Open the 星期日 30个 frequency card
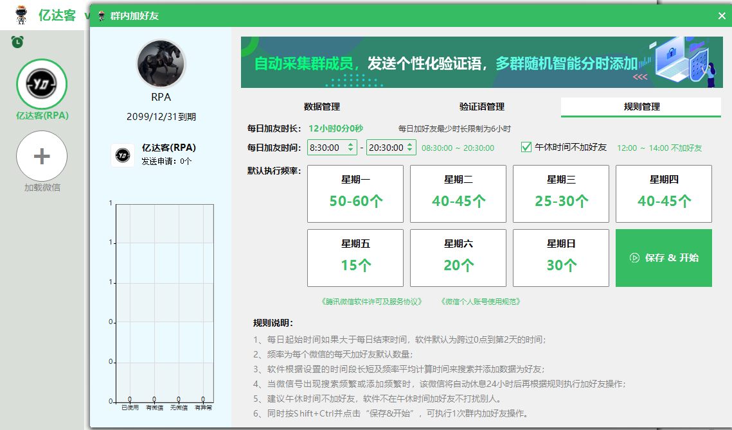732x430 pixels. [x=560, y=258]
